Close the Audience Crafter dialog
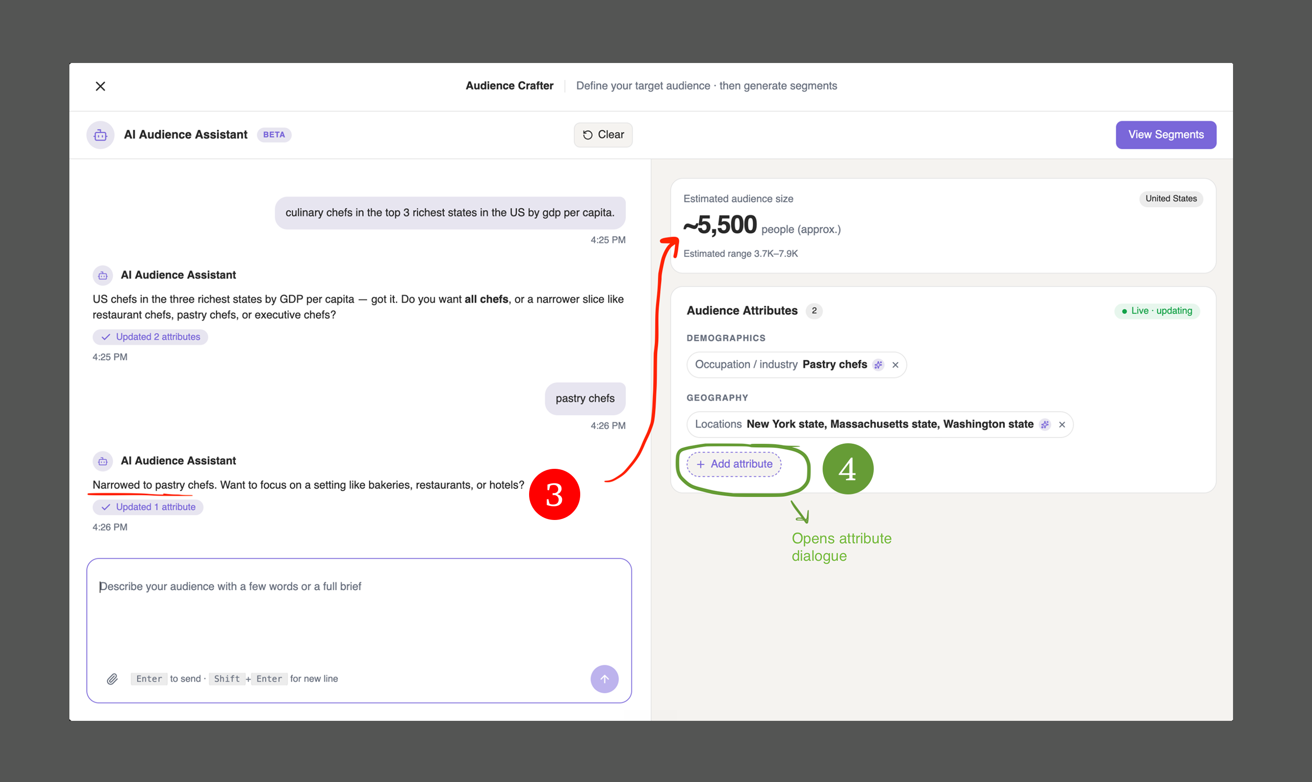Screen dimensions: 1312x782 (100, 86)
